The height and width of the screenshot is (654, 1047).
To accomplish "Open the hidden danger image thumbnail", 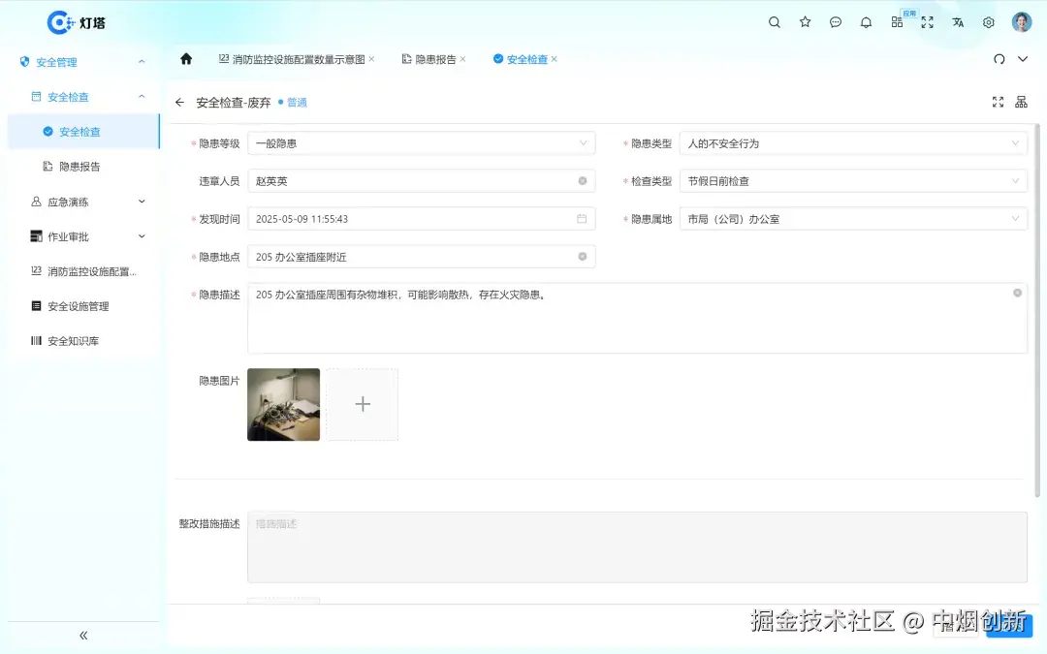I will (x=283, y=404).
